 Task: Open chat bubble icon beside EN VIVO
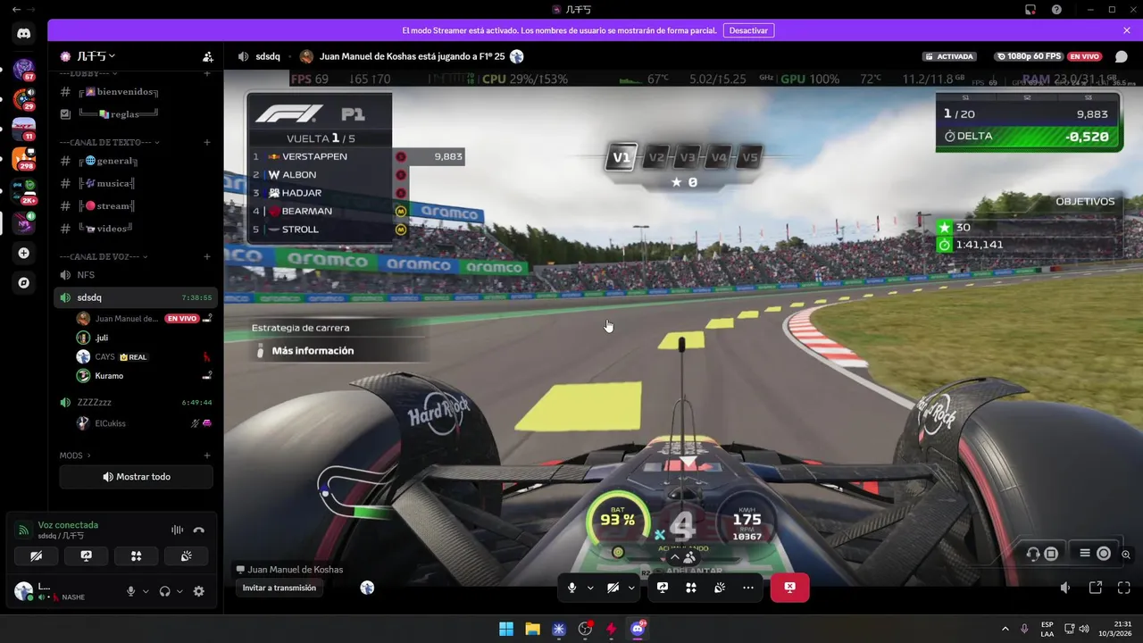(x=1122, y=56)
